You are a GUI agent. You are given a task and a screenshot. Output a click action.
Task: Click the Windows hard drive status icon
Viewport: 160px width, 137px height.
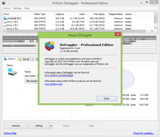12,72
